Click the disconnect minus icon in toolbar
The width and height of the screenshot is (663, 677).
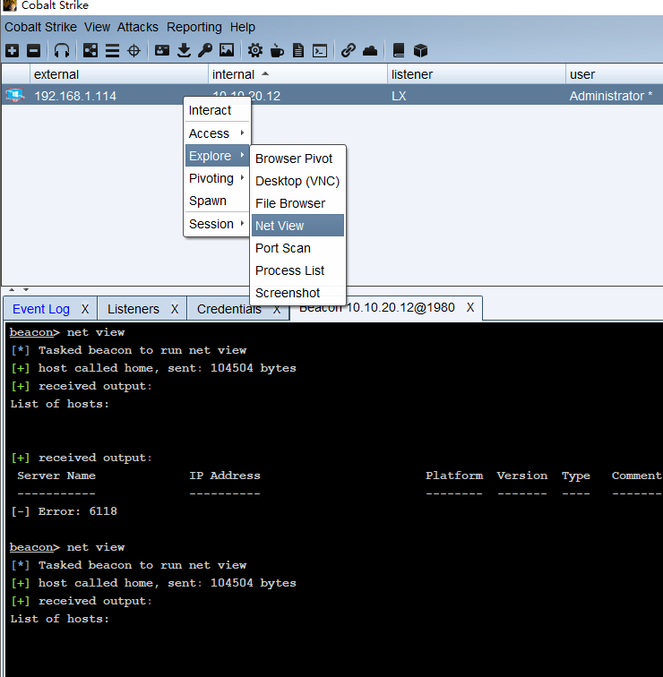tap(33, 50)
